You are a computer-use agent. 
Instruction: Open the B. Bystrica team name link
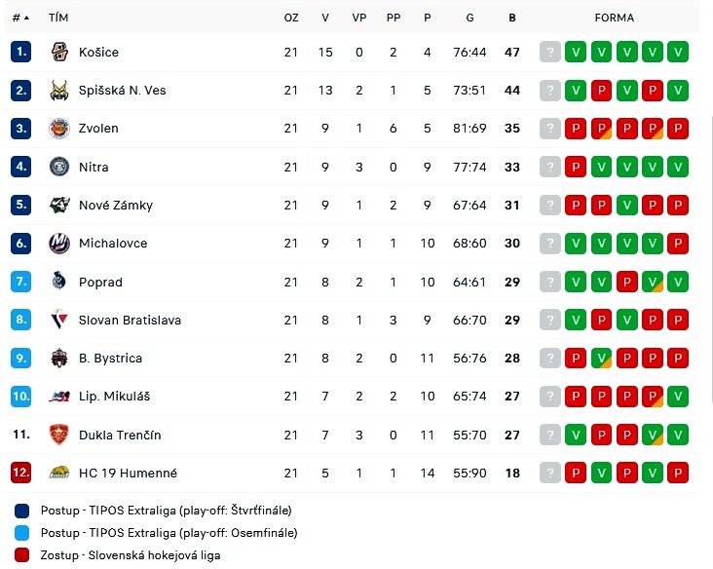tap(110, 359)
